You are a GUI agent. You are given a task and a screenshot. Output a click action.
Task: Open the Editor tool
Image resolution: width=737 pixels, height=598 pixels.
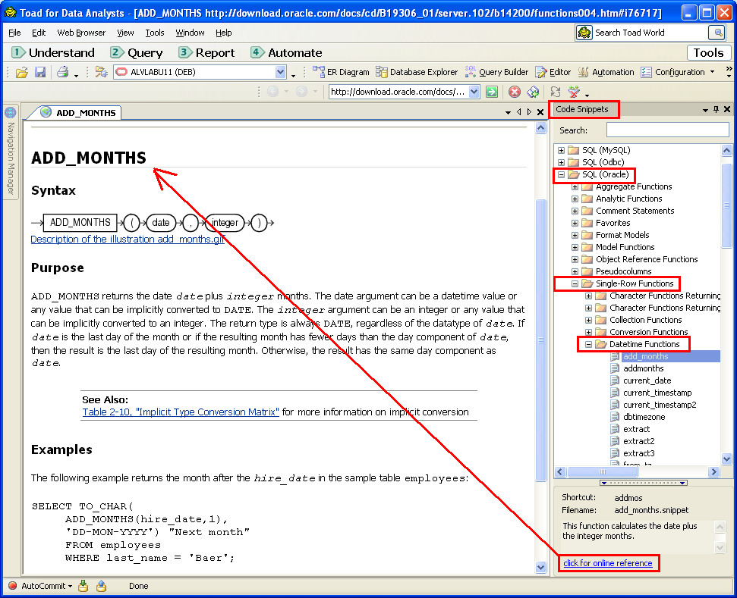tap(553, 72)
